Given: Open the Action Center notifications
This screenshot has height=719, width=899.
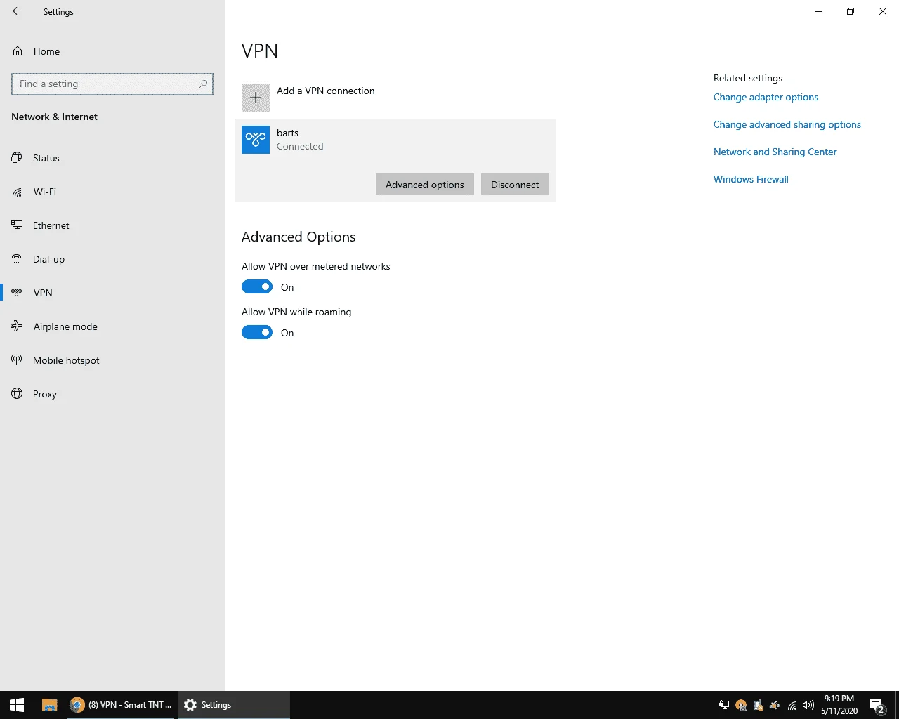Looking at the screenshot, I should click(877, 705).
